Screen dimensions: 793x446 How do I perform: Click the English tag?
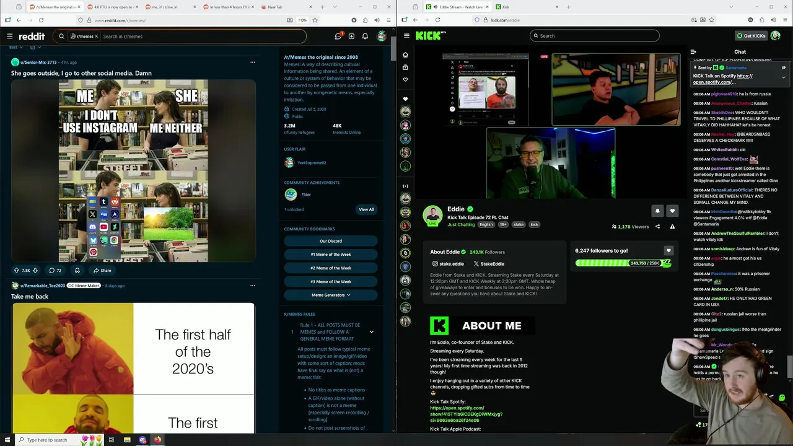tap(486, 225)
